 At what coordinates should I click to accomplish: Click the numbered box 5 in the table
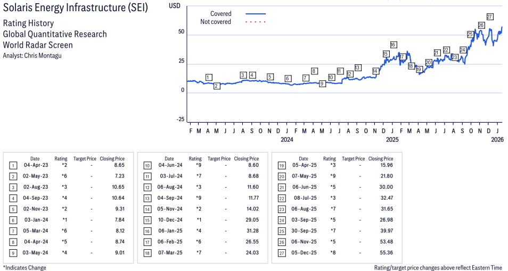(x=13, y=209)
